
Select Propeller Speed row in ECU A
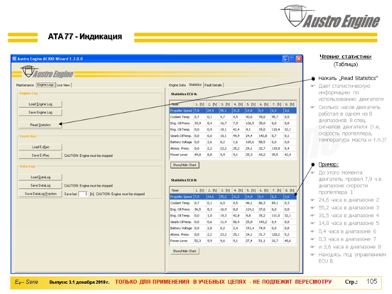point(233,111)
